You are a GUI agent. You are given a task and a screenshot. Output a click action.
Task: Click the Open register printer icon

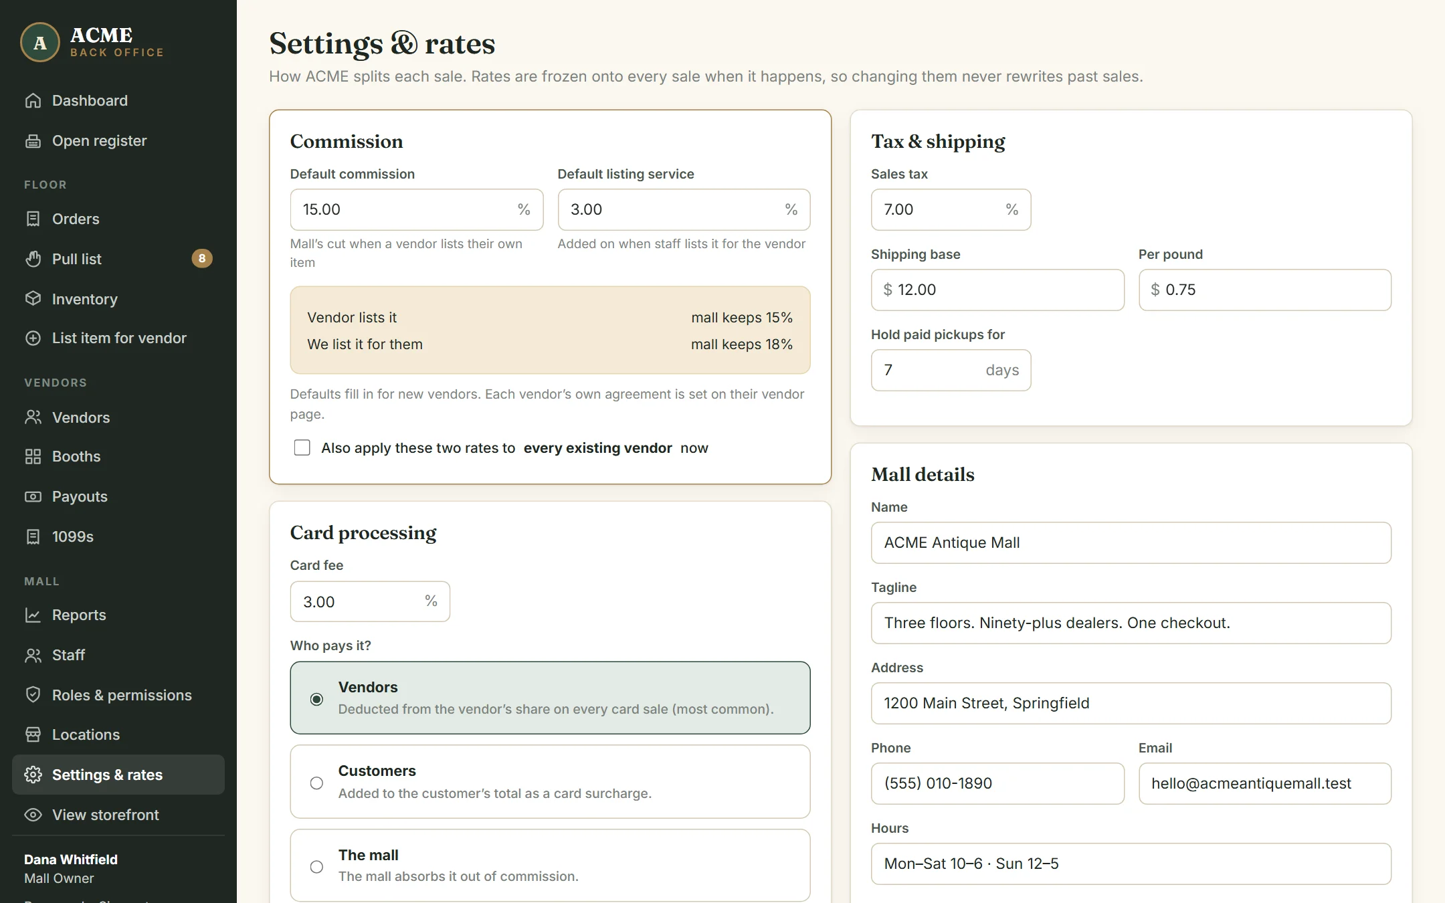[x=33, y=140]
